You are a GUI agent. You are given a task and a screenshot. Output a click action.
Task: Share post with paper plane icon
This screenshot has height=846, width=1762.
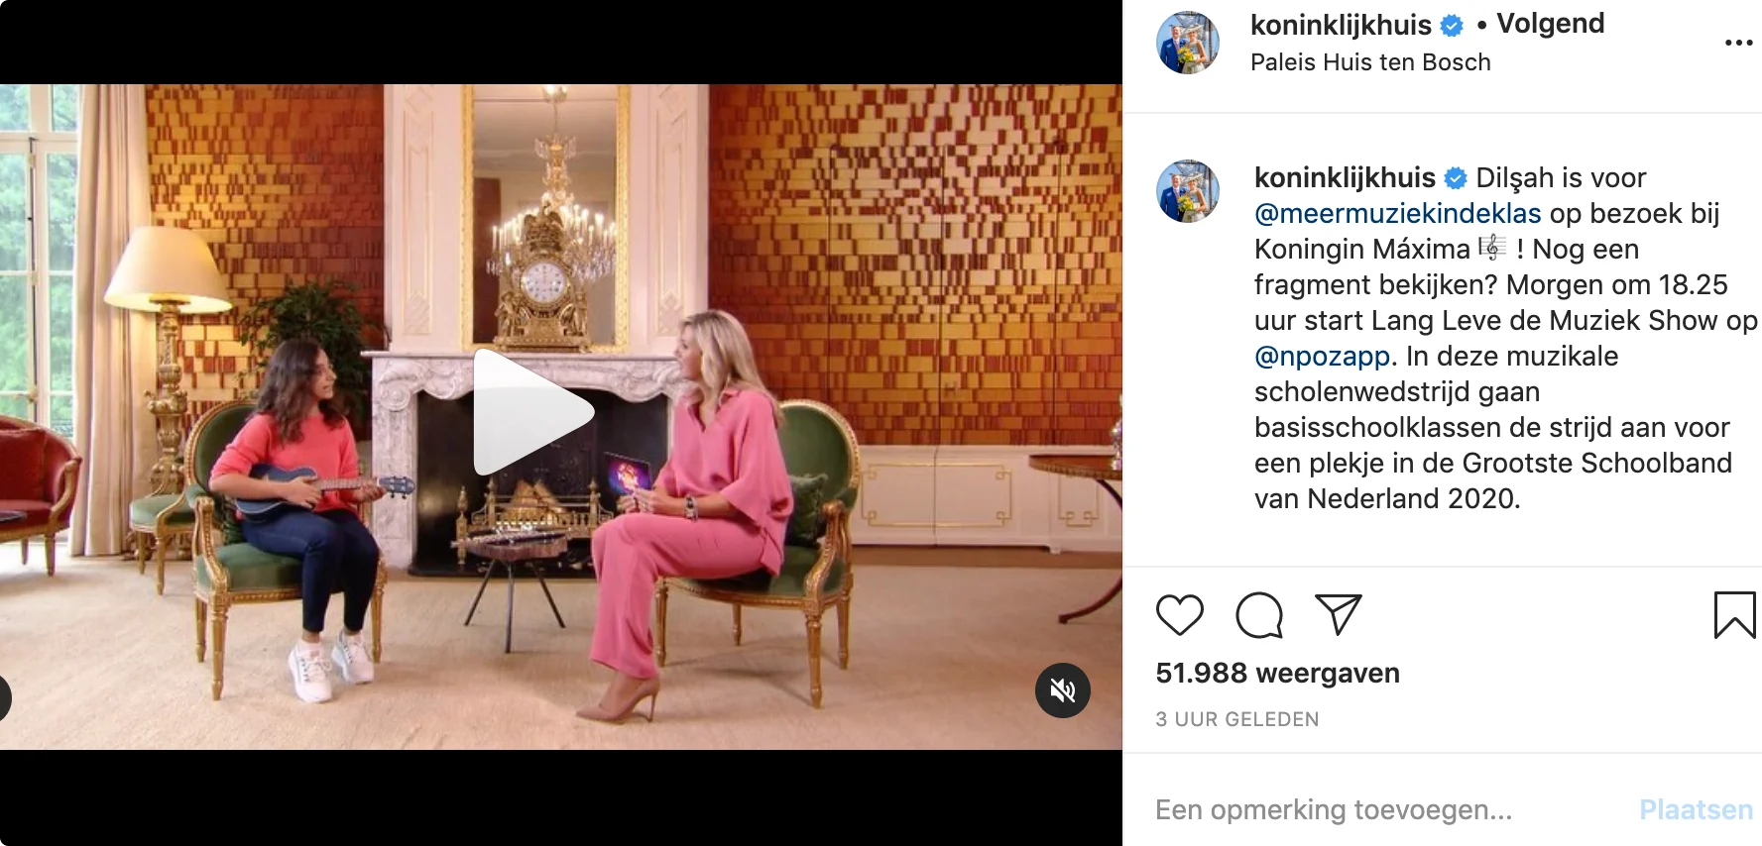click(x=1339, y=614)
